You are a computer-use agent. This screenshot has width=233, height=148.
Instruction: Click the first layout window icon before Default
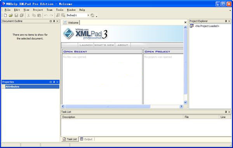(58, 15)
